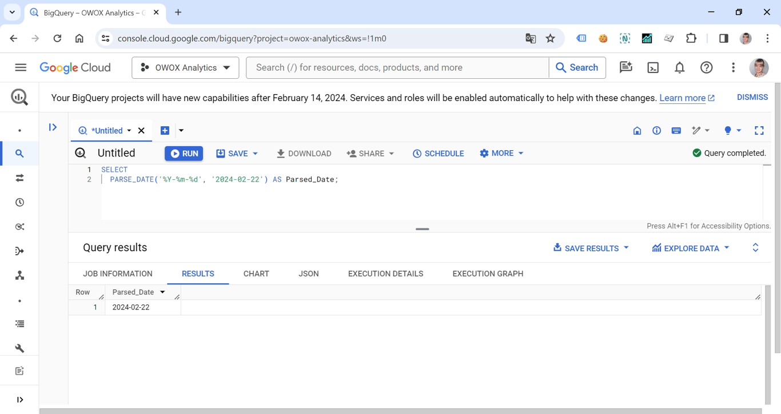Image resolution: width=781 pixels, height=414 pixels.
Task: Click the editor/results splitter handle
Action: (423, 229)
